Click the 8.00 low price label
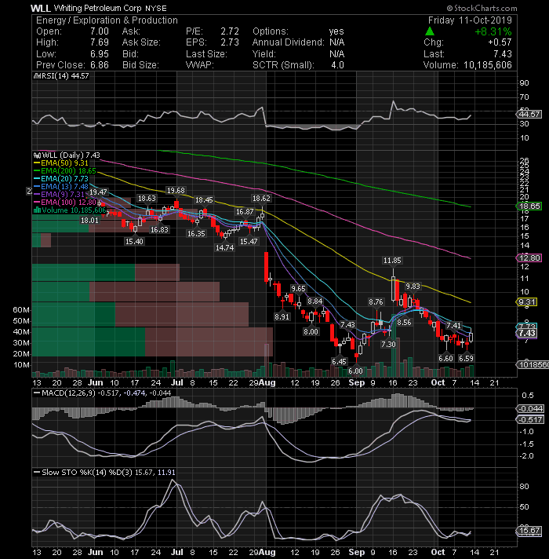Screen dimensions: 549x559 (311, 332)
